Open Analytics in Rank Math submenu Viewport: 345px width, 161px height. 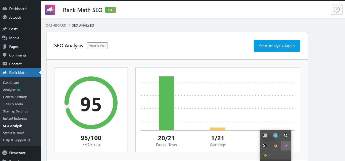(x=10, y=90)
